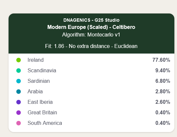The height and width of the screenshot is (137, 177).
Task: Select the Great Britain label
Action: (x=42, y=112)
